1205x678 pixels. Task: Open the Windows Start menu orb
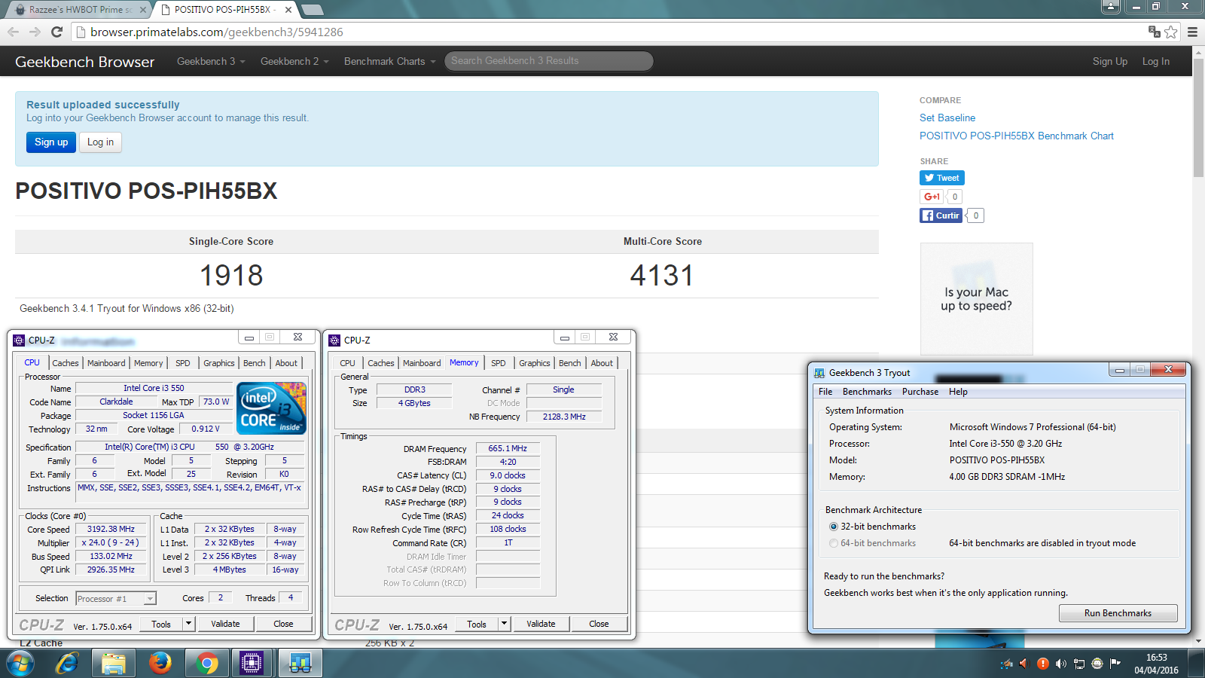point(20,663)
